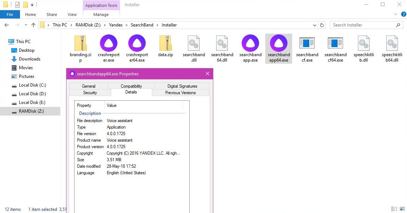Click the search magnifier icon
Screen dimensions: 407x213
click(x=398, y=25)
